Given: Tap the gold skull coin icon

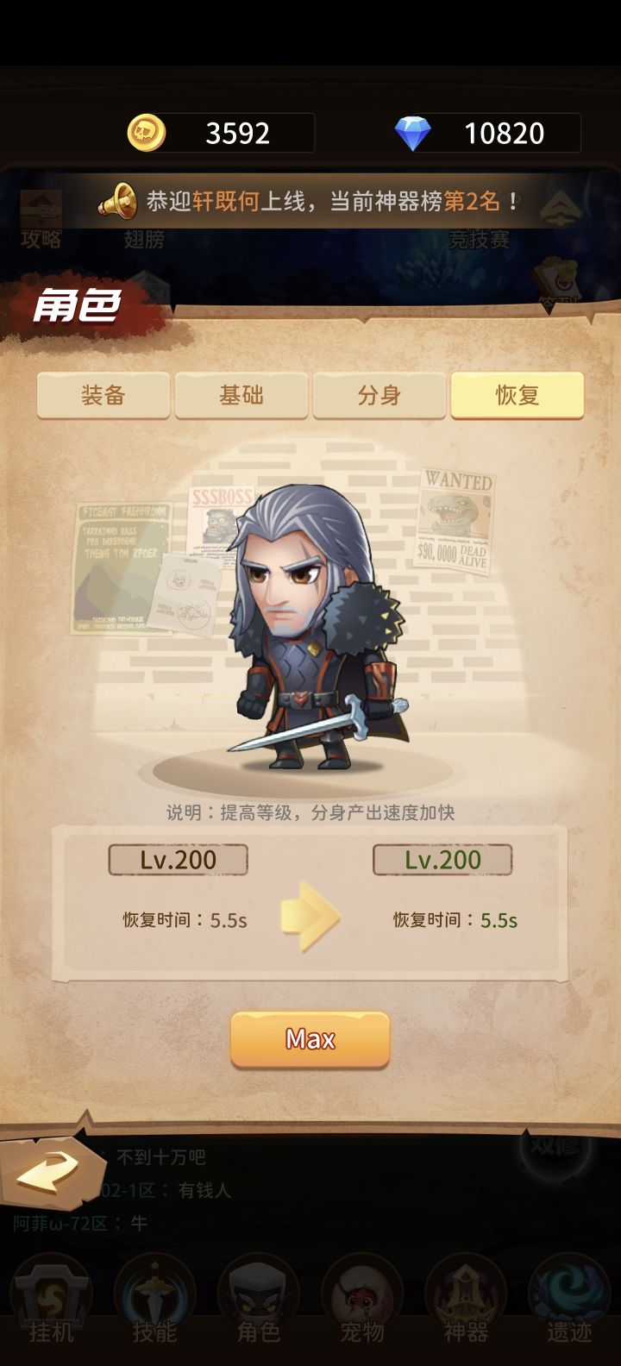Looking at the screenshot, I should click(146, 134).
